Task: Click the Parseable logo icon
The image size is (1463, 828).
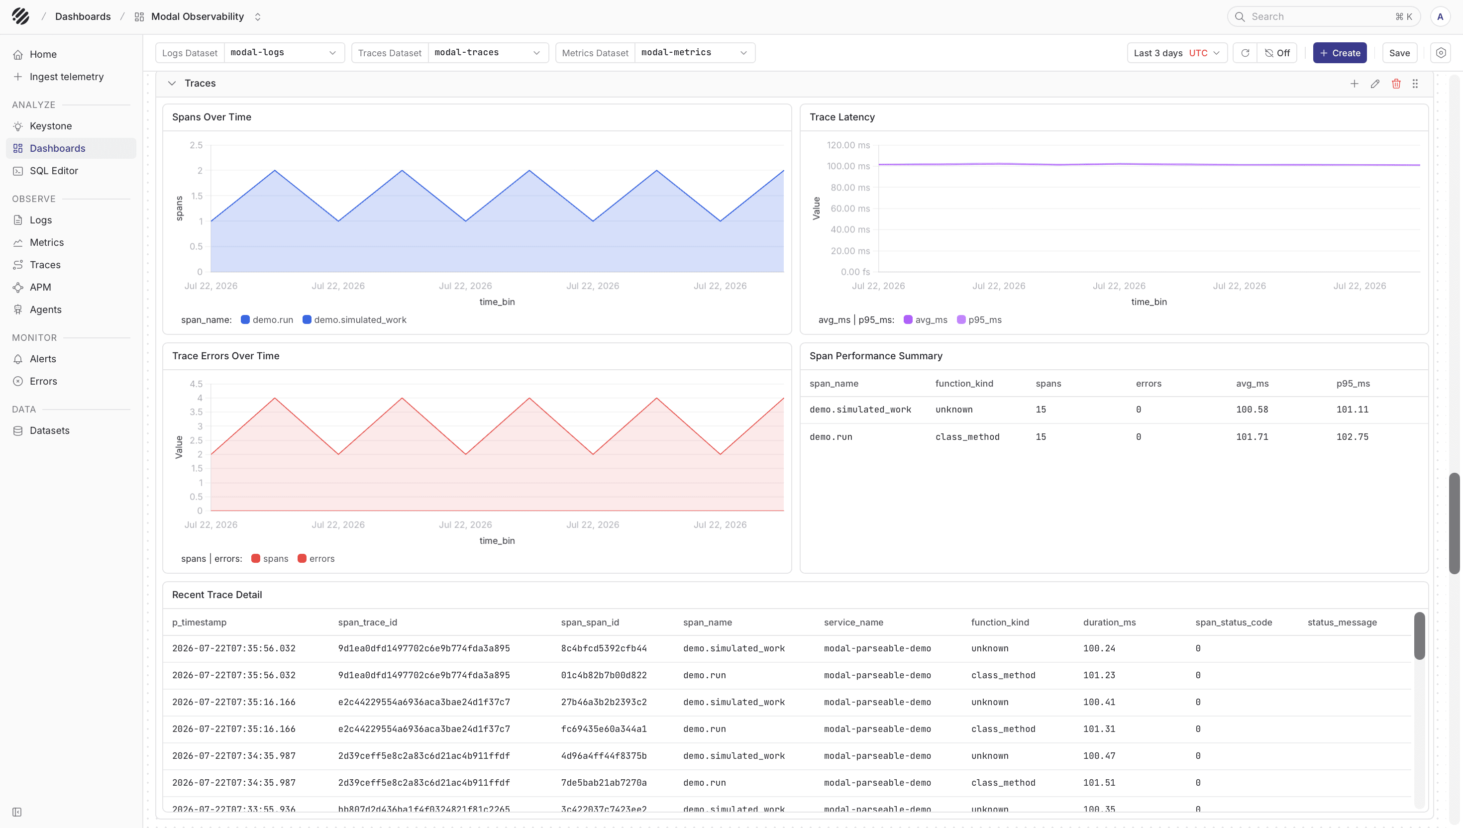Action: [20, 16]
